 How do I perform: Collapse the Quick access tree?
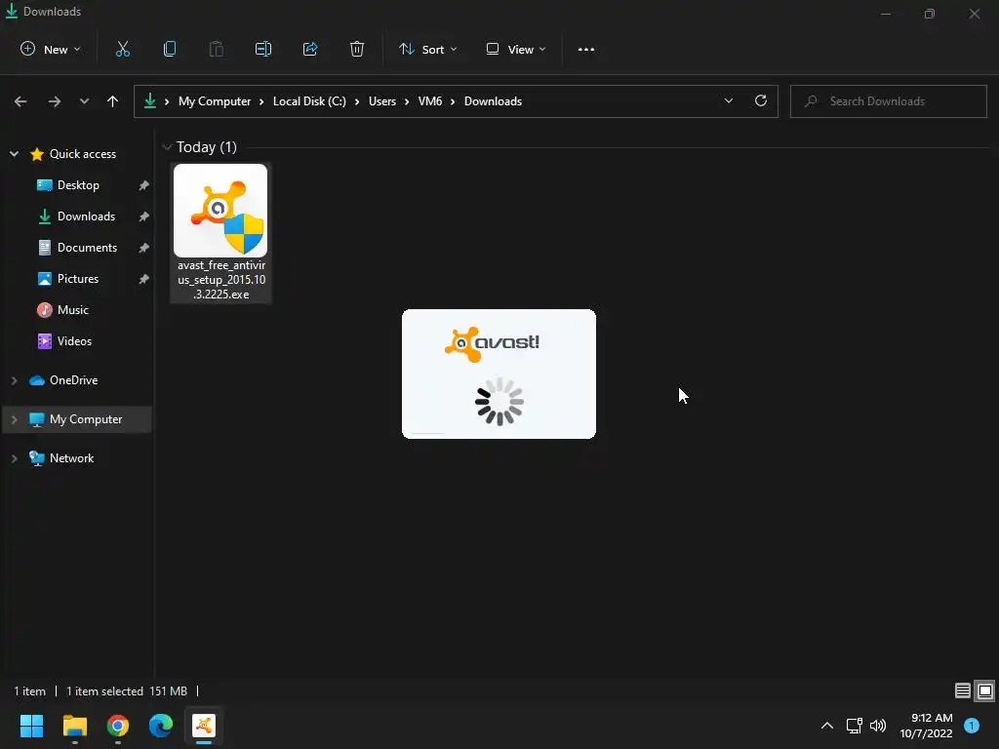(x=14, y=153)
